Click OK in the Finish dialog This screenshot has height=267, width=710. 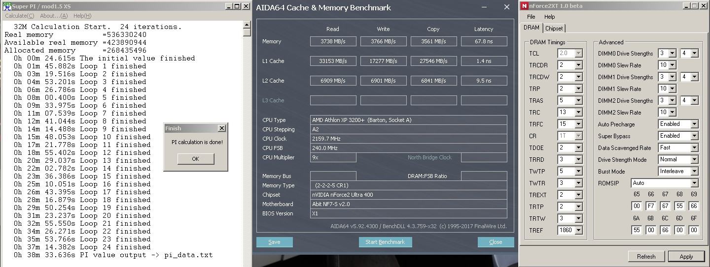(x=195, y=159)
